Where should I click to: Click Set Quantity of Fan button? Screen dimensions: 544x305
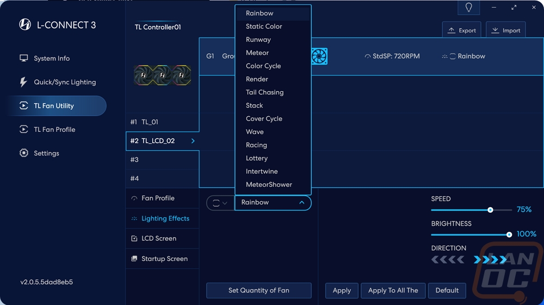point(259,290)
